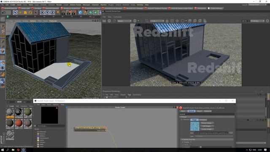Expand Textures in Nodes tree

36,134
